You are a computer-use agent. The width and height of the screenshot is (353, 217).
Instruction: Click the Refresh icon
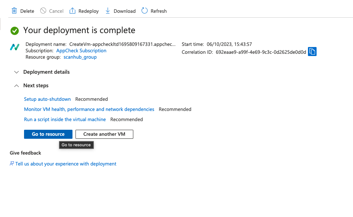pyautogui.click(x=144, y=11)
